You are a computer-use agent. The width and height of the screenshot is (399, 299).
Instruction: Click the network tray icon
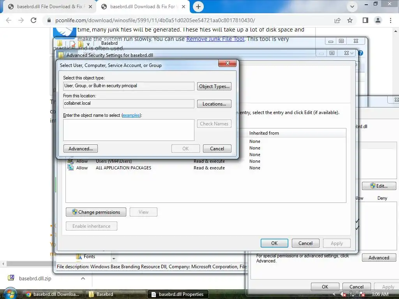click(x=352, y=294)
